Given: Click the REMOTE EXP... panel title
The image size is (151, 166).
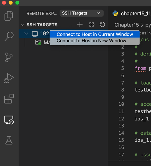Looking at the screenshot, I should click(42, 14).
